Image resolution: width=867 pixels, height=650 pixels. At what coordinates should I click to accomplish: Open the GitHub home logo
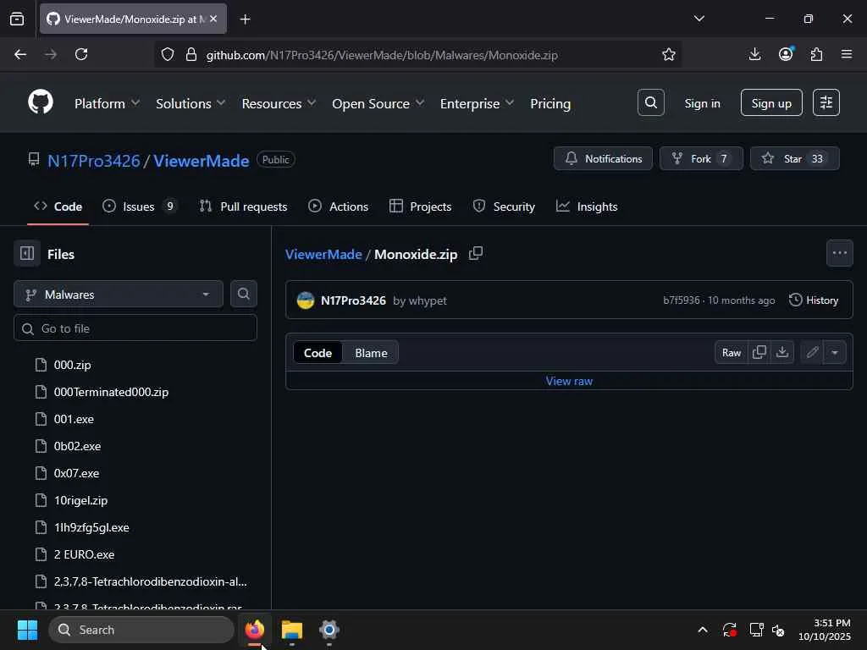point(41,102)
